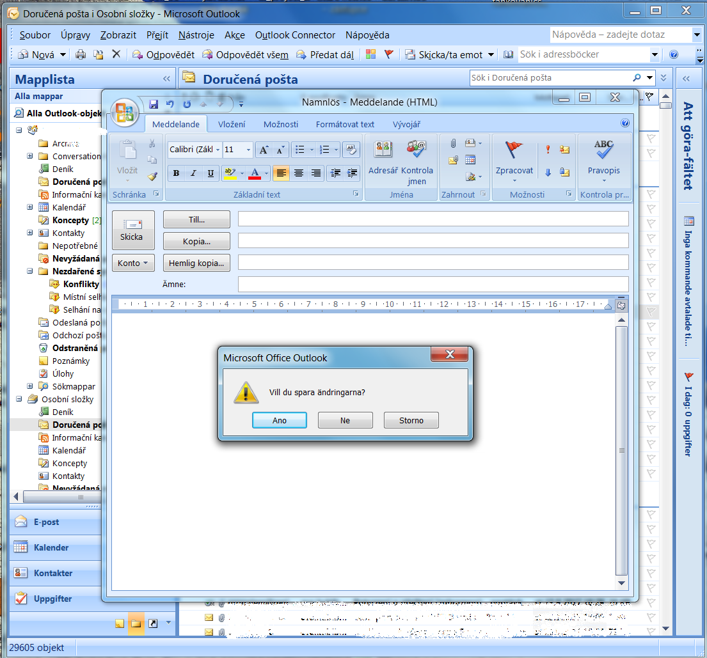
Task: Center text in ribbon
Action: 299,173
